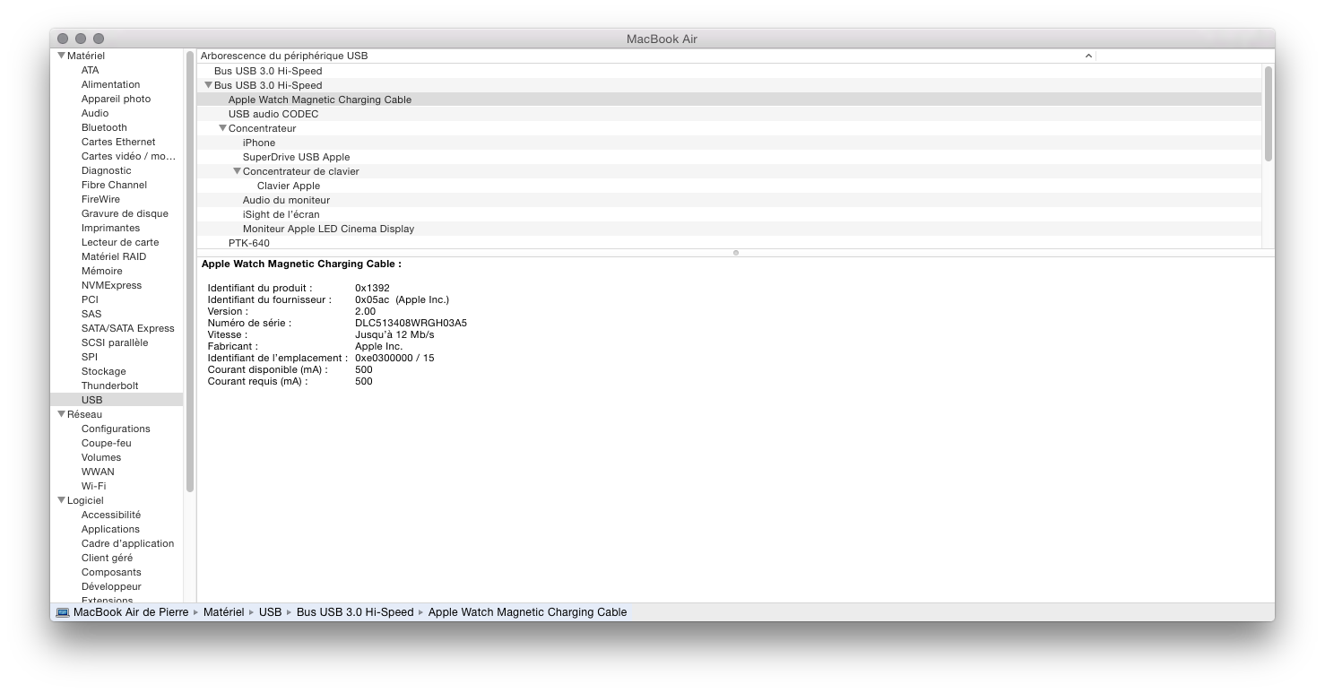Select ATA in the sidebar
The width and height of the screenshot is (1325, 693).
point(91,70)
